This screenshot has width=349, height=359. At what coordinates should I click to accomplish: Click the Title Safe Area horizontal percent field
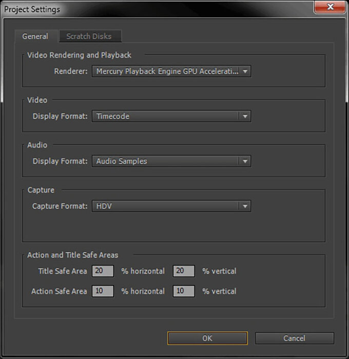(x=103, y=271)
